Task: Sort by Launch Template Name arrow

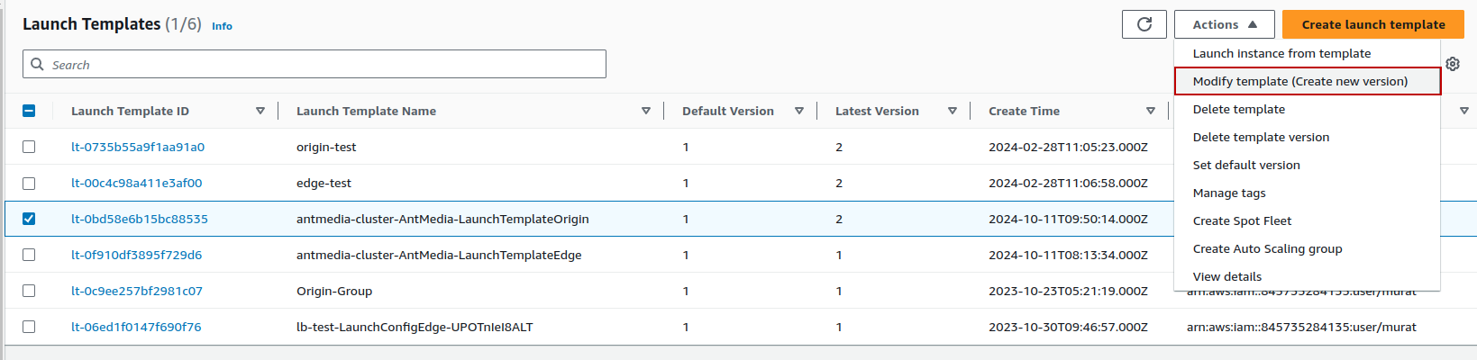Action: (646, 111)
